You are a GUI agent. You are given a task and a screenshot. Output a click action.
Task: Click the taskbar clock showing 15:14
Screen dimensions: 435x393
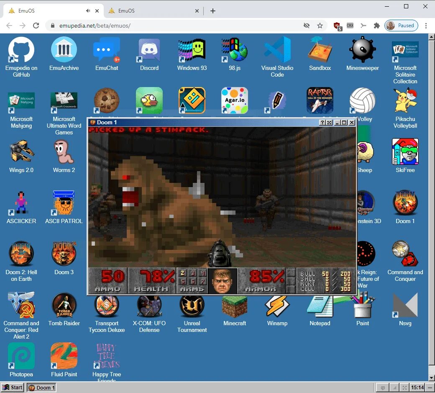click(x=417, y=388)
